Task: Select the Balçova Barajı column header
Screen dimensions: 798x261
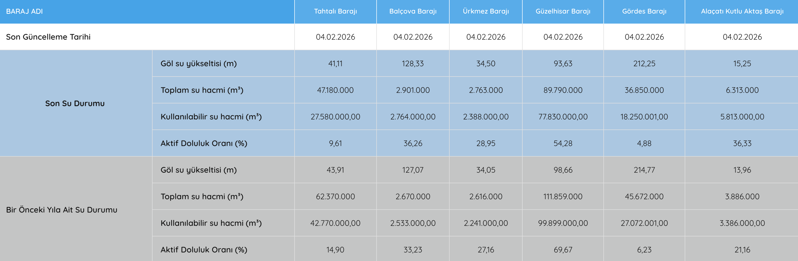Action: coord(413,12)
